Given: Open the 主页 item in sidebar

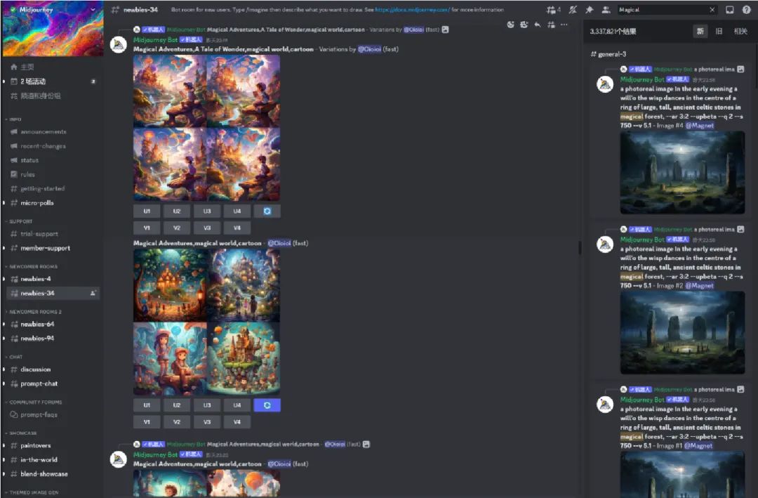Looking at the screenshot, I should point(53,67).
